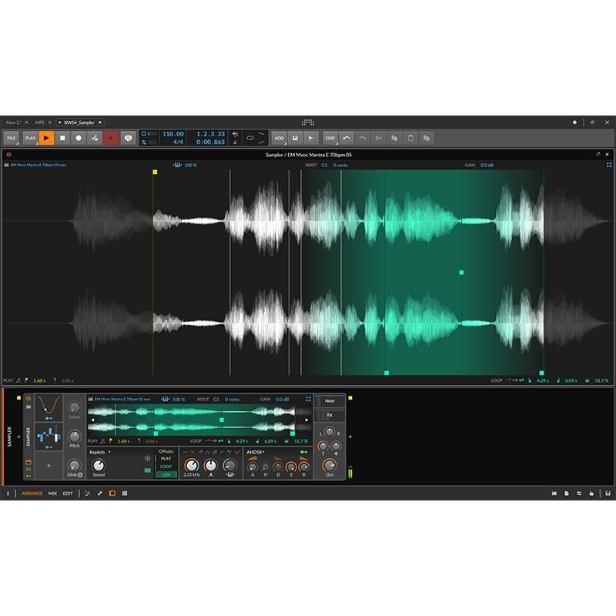Open the ADD dropdown in the toolbar
This screenshot has height=616, width=616.
[279, 139]
